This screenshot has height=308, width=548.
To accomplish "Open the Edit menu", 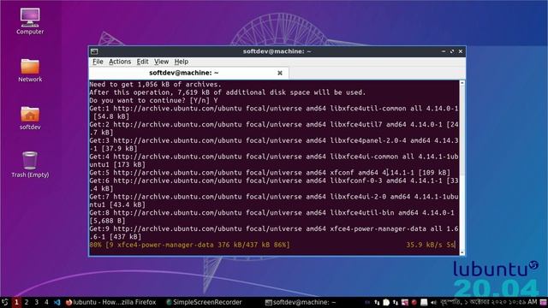I will click(142, 62).
